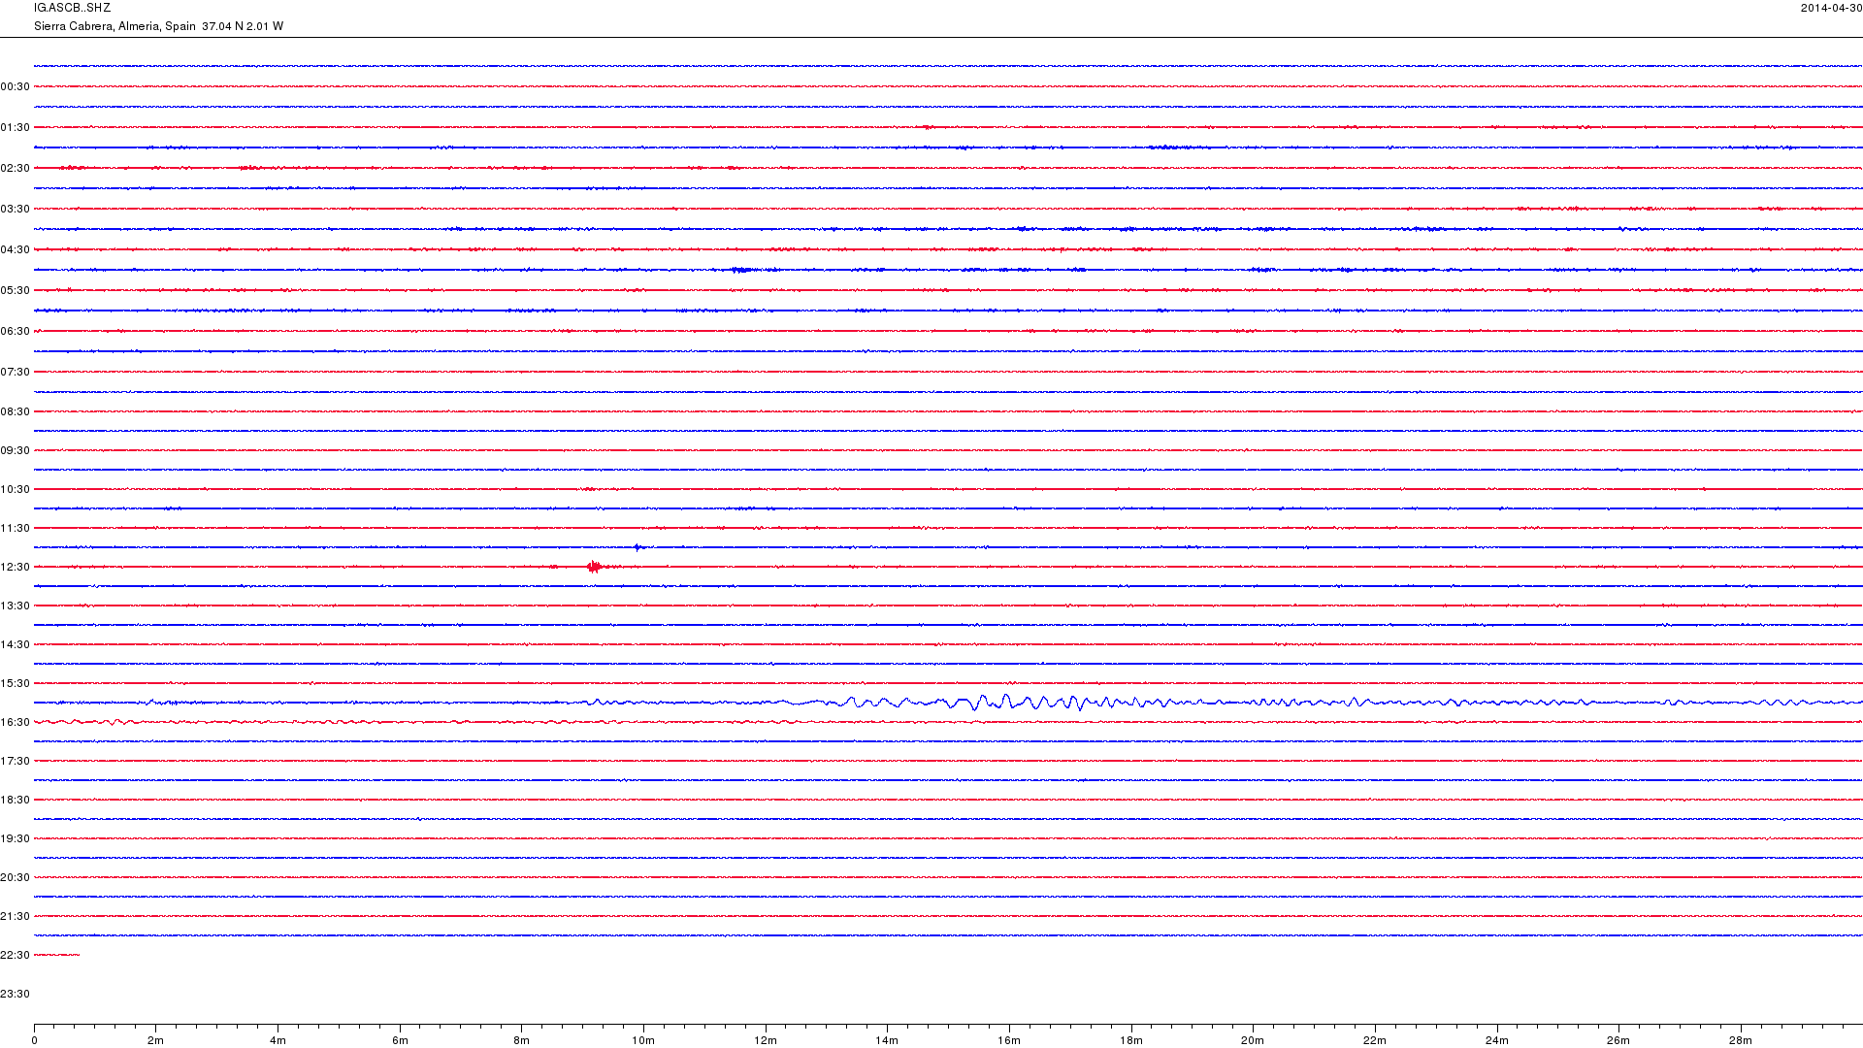This screenshot has width=1863, height=1048.
Task: Click the 14m tick on the minute axis
Action: pyautogui.click(x=887, y=1040)
